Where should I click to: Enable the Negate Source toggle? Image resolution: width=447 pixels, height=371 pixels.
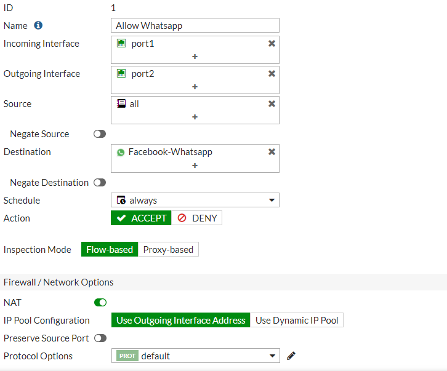[100, 134]
